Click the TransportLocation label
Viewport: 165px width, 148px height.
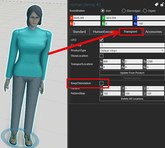(x=82, y=64)
